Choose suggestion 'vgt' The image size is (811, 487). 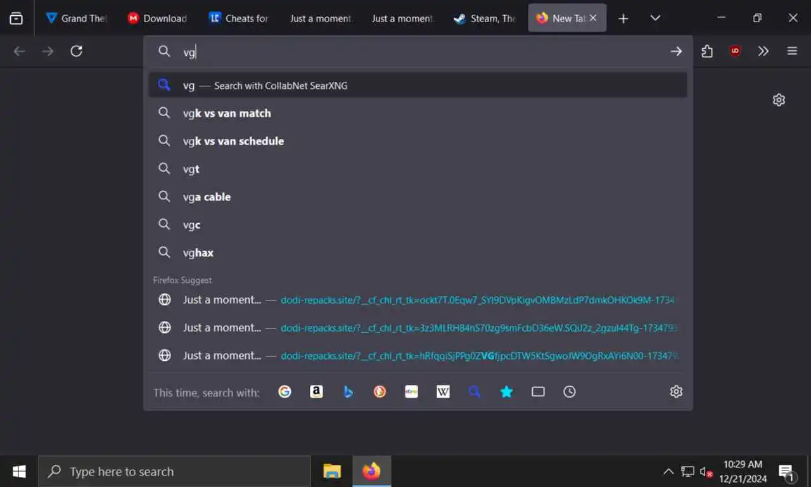click(418, 169)
